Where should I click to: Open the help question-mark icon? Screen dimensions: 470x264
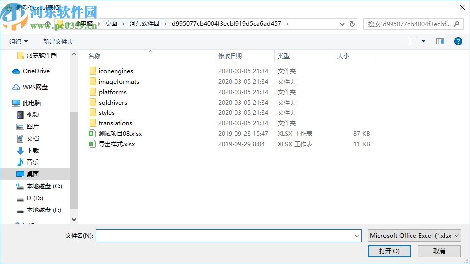pyautogui.click(x=458, y=41)
